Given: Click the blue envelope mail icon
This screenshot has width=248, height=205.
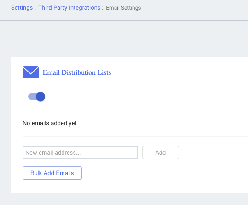Looking at the screenshot, I should [30, 72].
